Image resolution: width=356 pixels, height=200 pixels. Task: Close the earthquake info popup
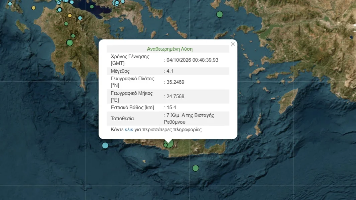233,44
